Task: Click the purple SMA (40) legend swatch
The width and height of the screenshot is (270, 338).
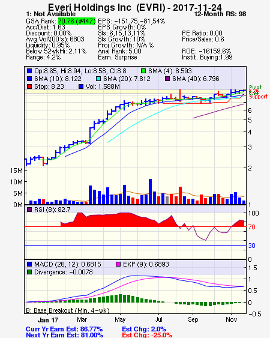Action: click(x=167, y=79)
